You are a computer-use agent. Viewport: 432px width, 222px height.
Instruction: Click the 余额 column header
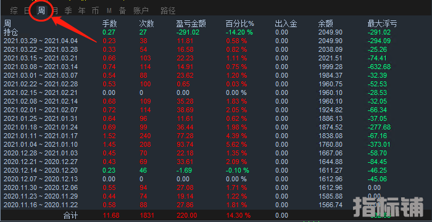tap(326, 24)
